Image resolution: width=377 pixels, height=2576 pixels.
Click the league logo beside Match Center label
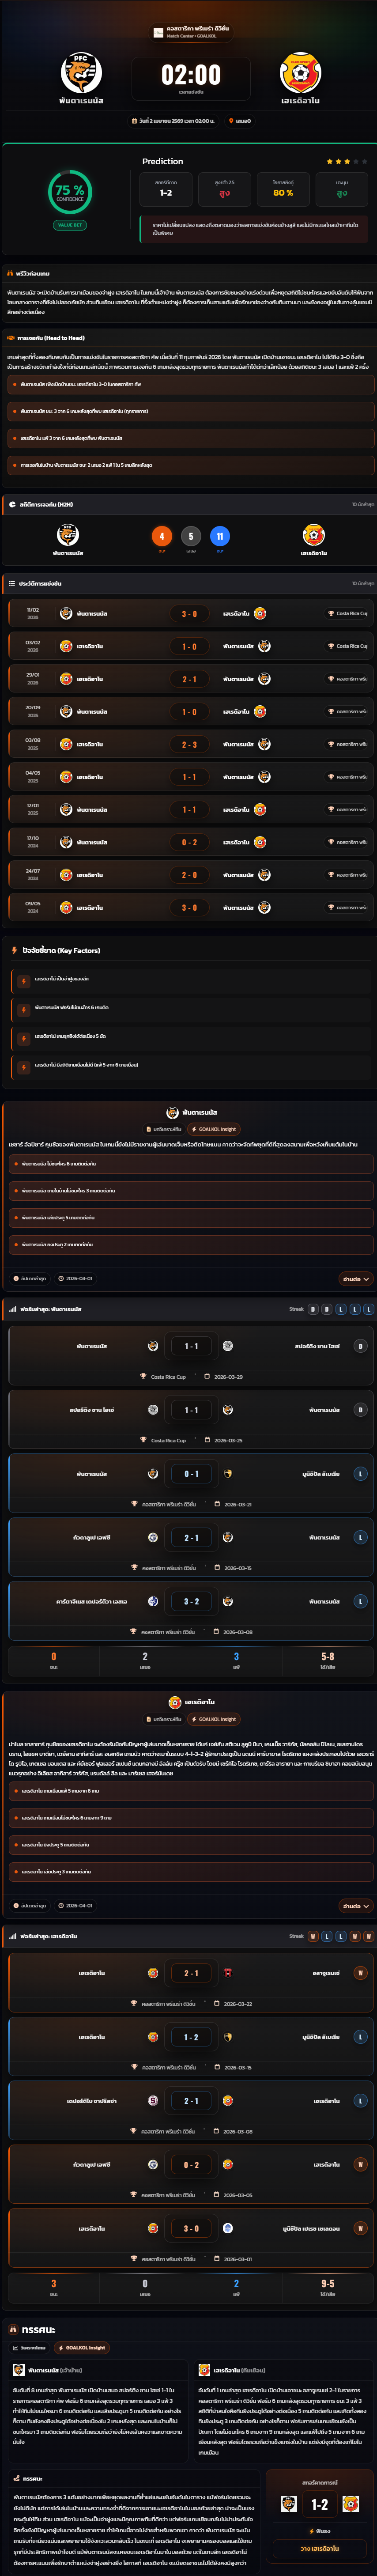pos(158,32)
